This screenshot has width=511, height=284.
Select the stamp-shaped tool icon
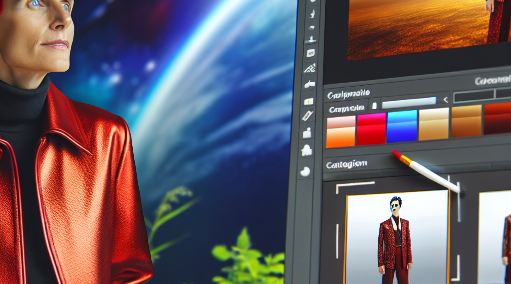(x=311, y=40)
